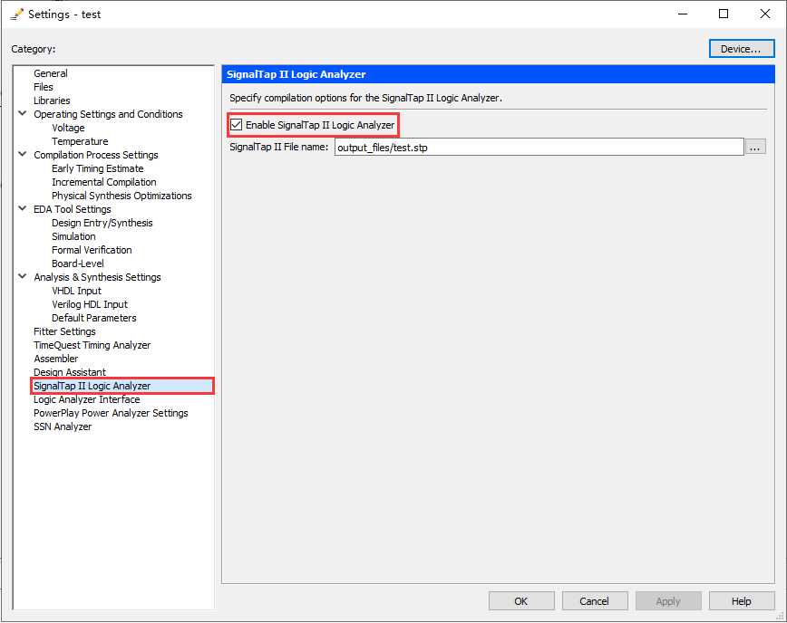Cancel the Settings dialog
Image resolution: width=787 pixels, height=623 pixels.
point(595,600)
